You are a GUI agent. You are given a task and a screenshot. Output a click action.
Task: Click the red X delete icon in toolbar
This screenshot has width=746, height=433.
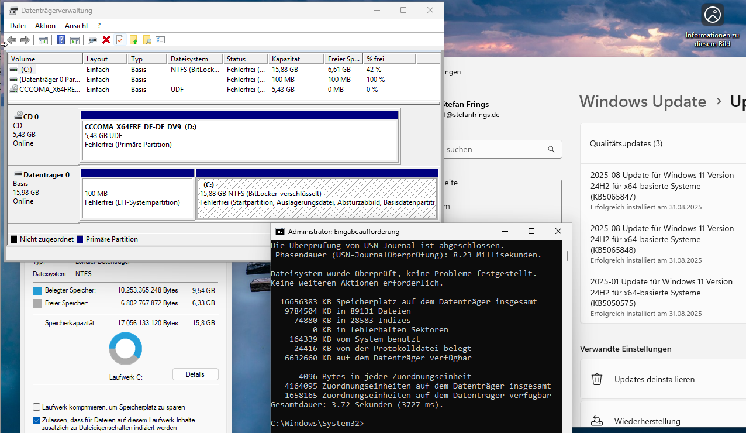(106, 40)
